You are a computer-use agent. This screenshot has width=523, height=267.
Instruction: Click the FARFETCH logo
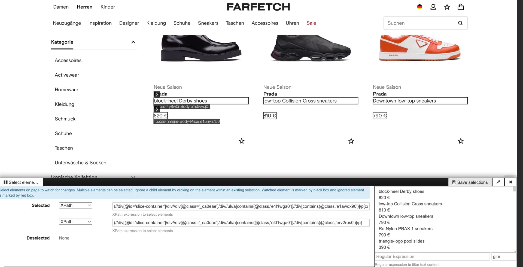(258, 7)
